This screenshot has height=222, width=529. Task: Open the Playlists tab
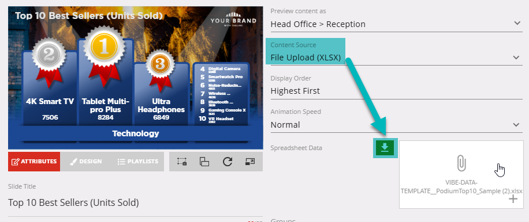pos(138,162)
